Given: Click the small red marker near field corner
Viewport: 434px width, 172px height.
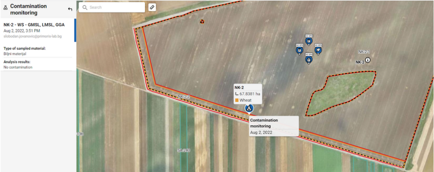Looking at the screenshot, I should [202, 22].
